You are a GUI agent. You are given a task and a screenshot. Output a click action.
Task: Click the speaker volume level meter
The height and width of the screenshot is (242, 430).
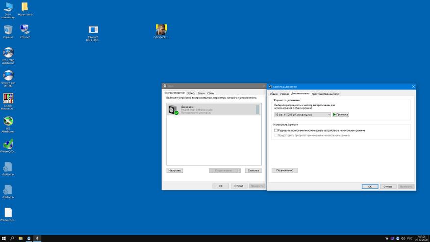[257, 109]
